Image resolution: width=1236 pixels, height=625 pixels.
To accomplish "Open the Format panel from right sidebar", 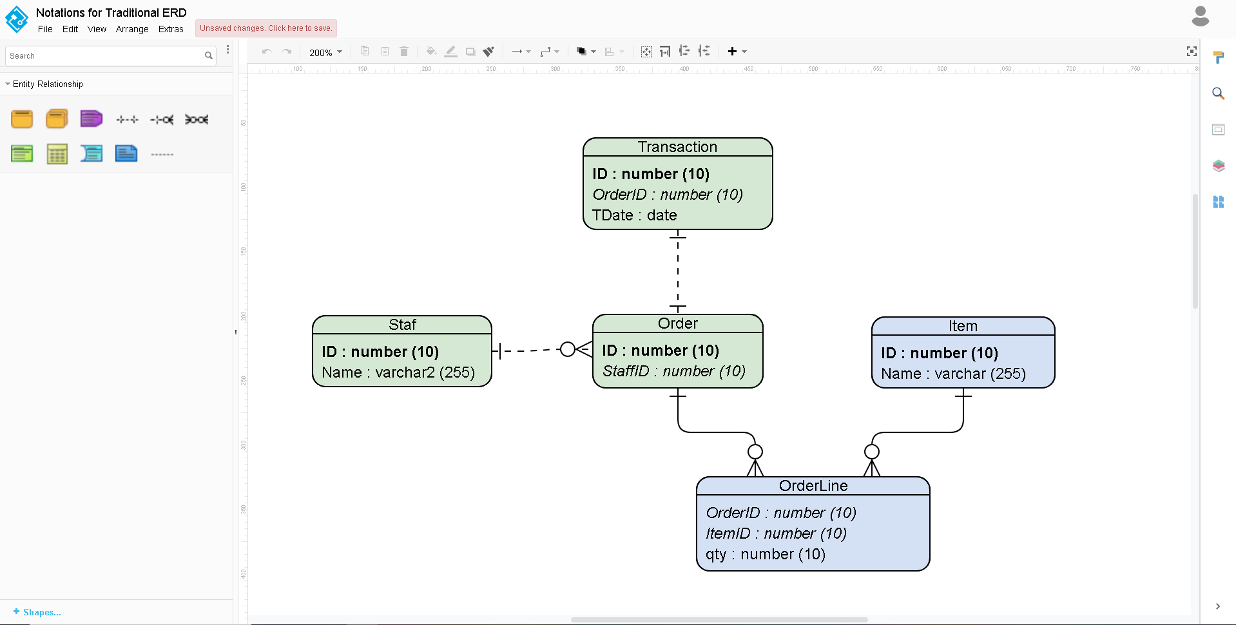I will click(x=1219, y=57).
